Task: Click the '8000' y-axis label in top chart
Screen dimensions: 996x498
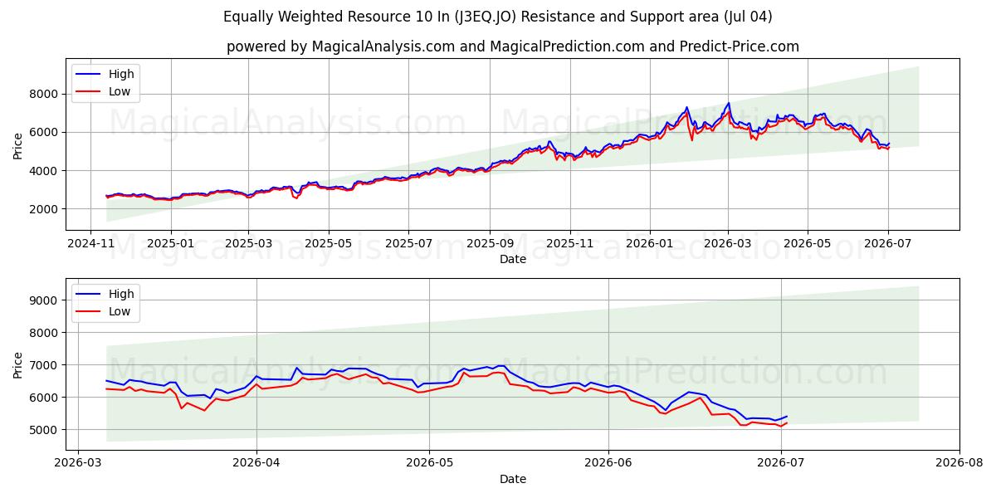Action: pyautogui.click(x=46, y=94)
